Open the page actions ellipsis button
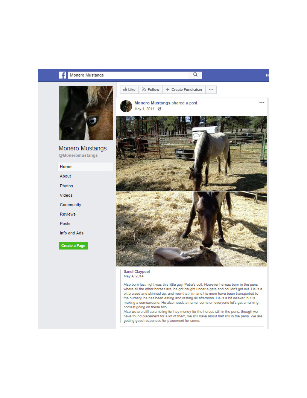307x398 pixels. [211, 90]
